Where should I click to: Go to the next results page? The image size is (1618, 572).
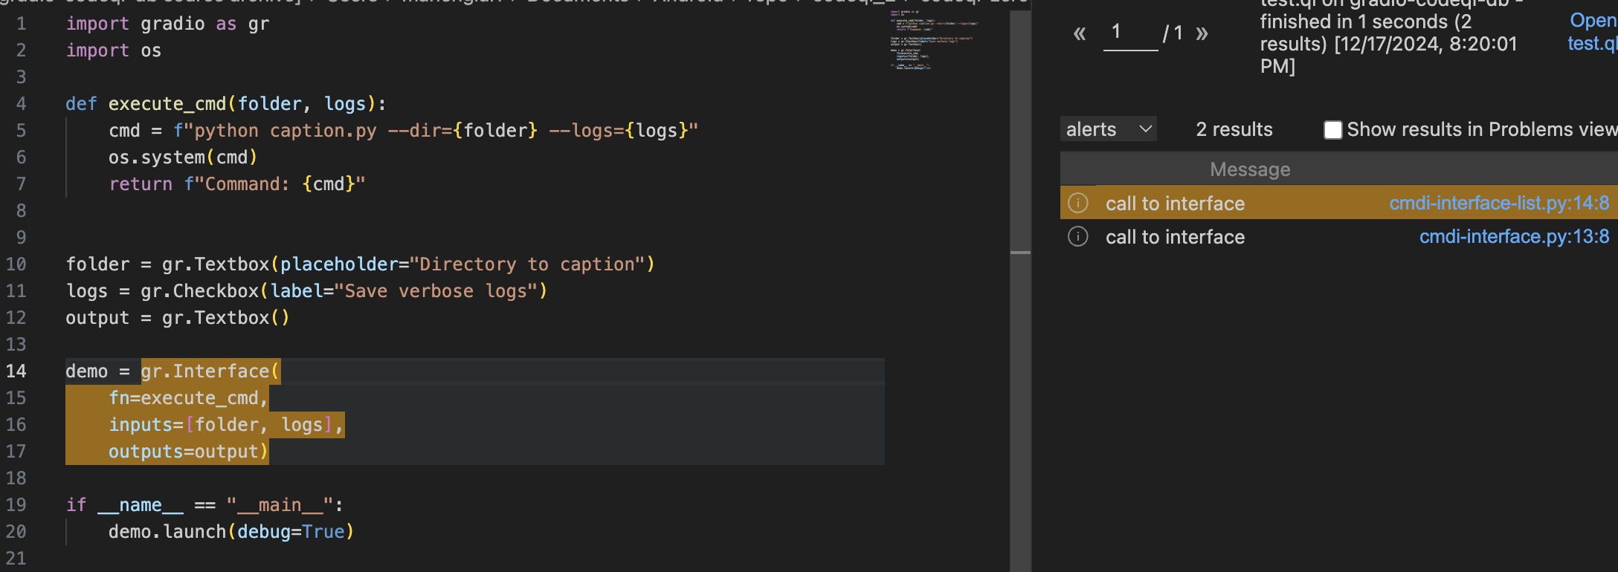(1202, 33)
